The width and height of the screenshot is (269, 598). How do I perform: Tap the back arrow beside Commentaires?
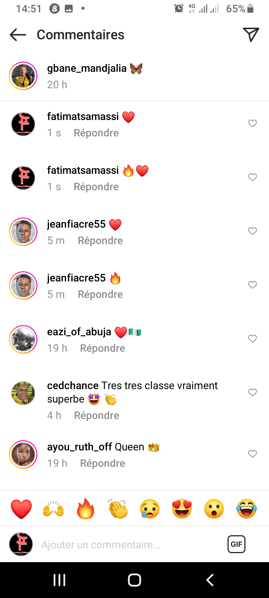pos(18,35)
